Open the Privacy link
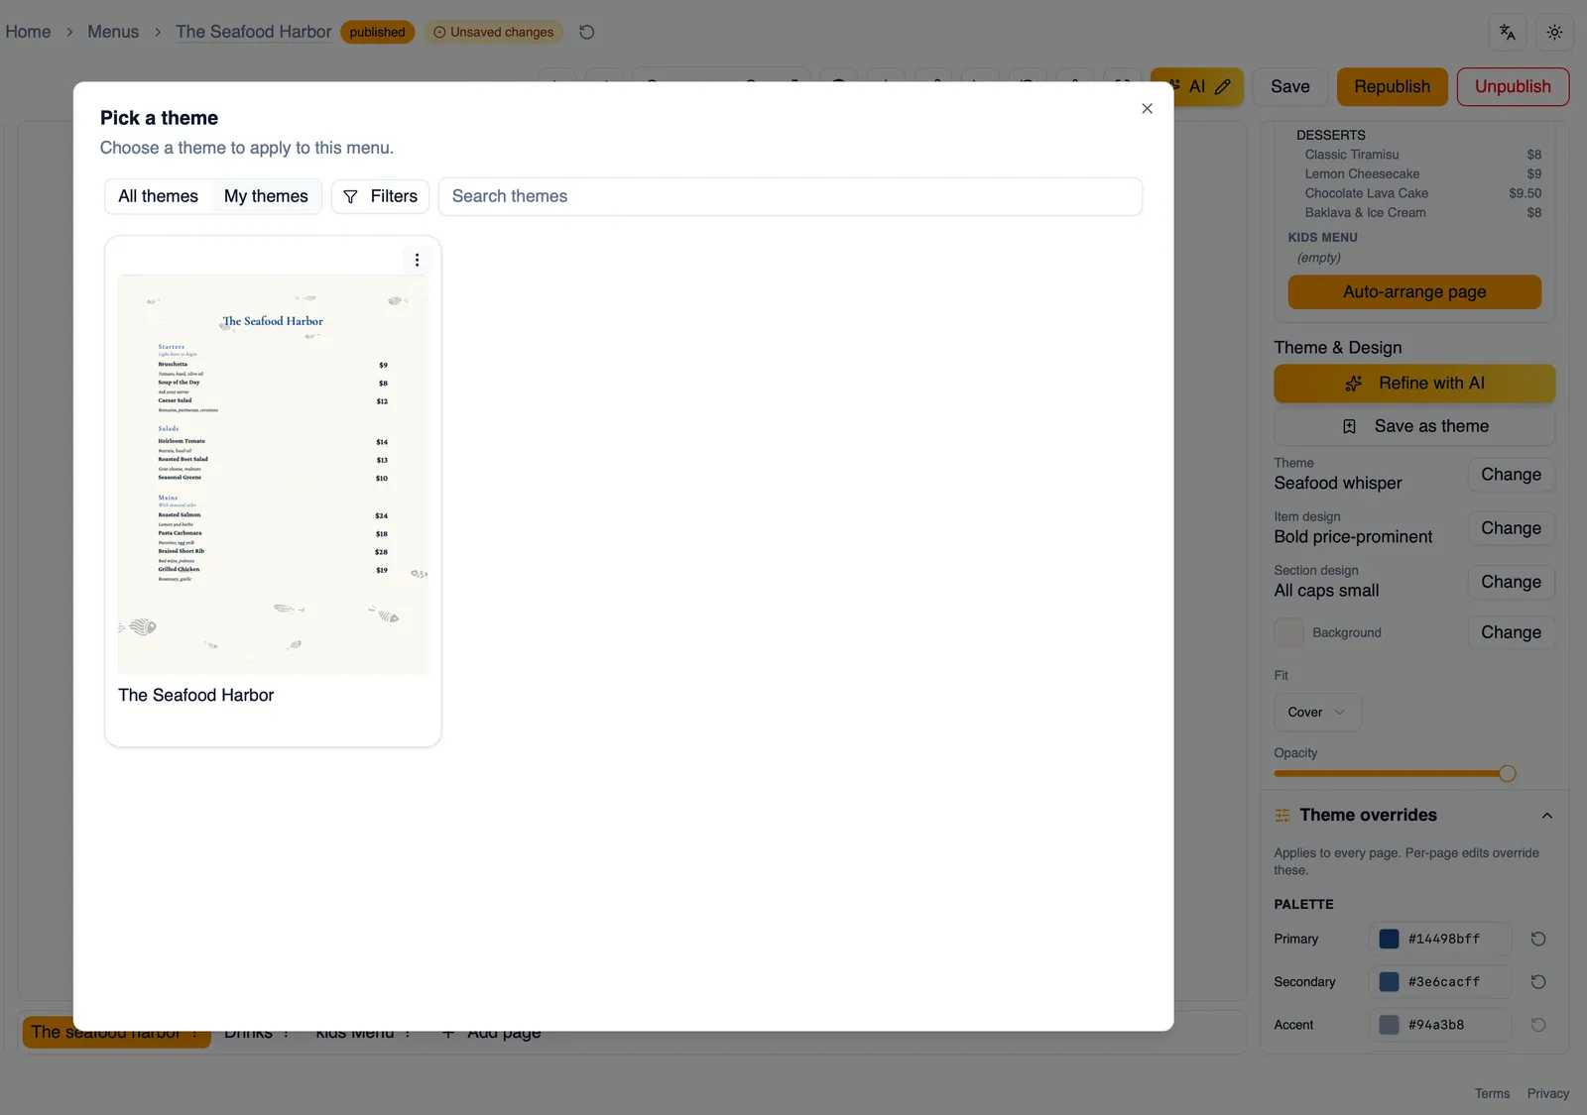The height and width of the screenshot is (1115, 1587). click(1547, 1093)
